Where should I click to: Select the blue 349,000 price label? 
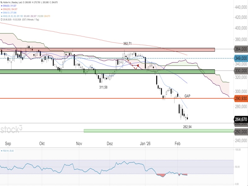pos(241,58)
